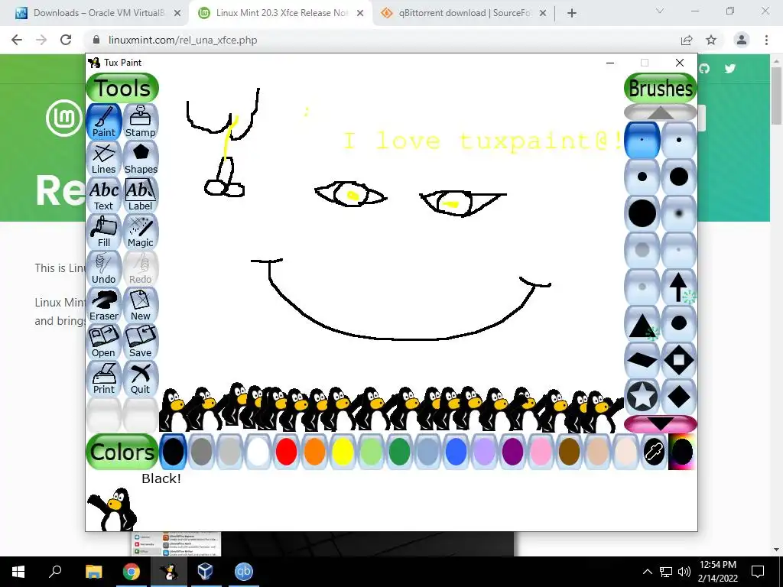Show hidden system tray icons
This screenshot has width=783, height=587.
(x=647, y=572)
